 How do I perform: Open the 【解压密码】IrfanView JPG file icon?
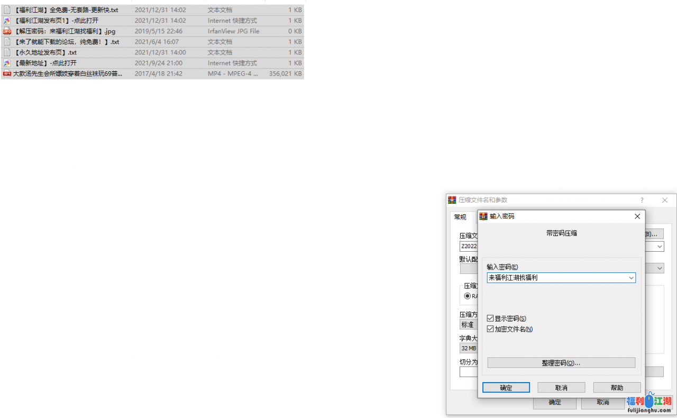(7, 31)
